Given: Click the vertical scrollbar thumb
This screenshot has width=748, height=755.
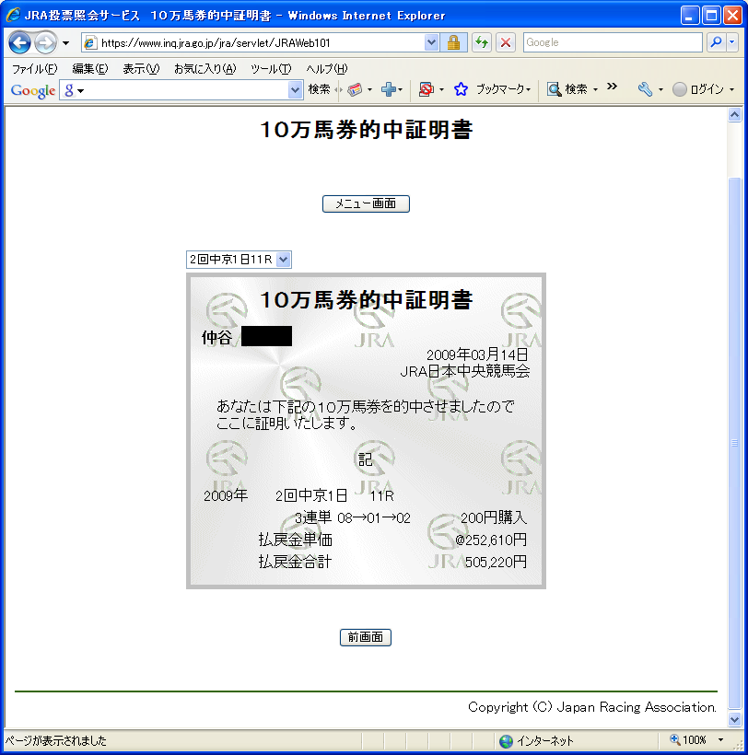Looking at the screenshot, I should pyautogui.click(x=734, y=443).
